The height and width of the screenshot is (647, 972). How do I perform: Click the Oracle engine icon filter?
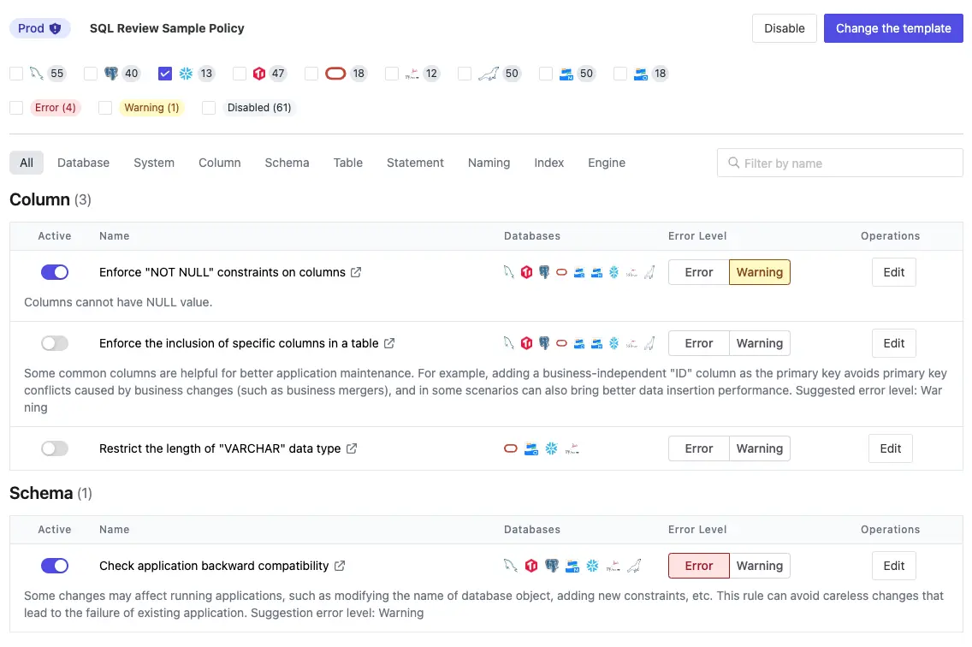tap(335, 74)
